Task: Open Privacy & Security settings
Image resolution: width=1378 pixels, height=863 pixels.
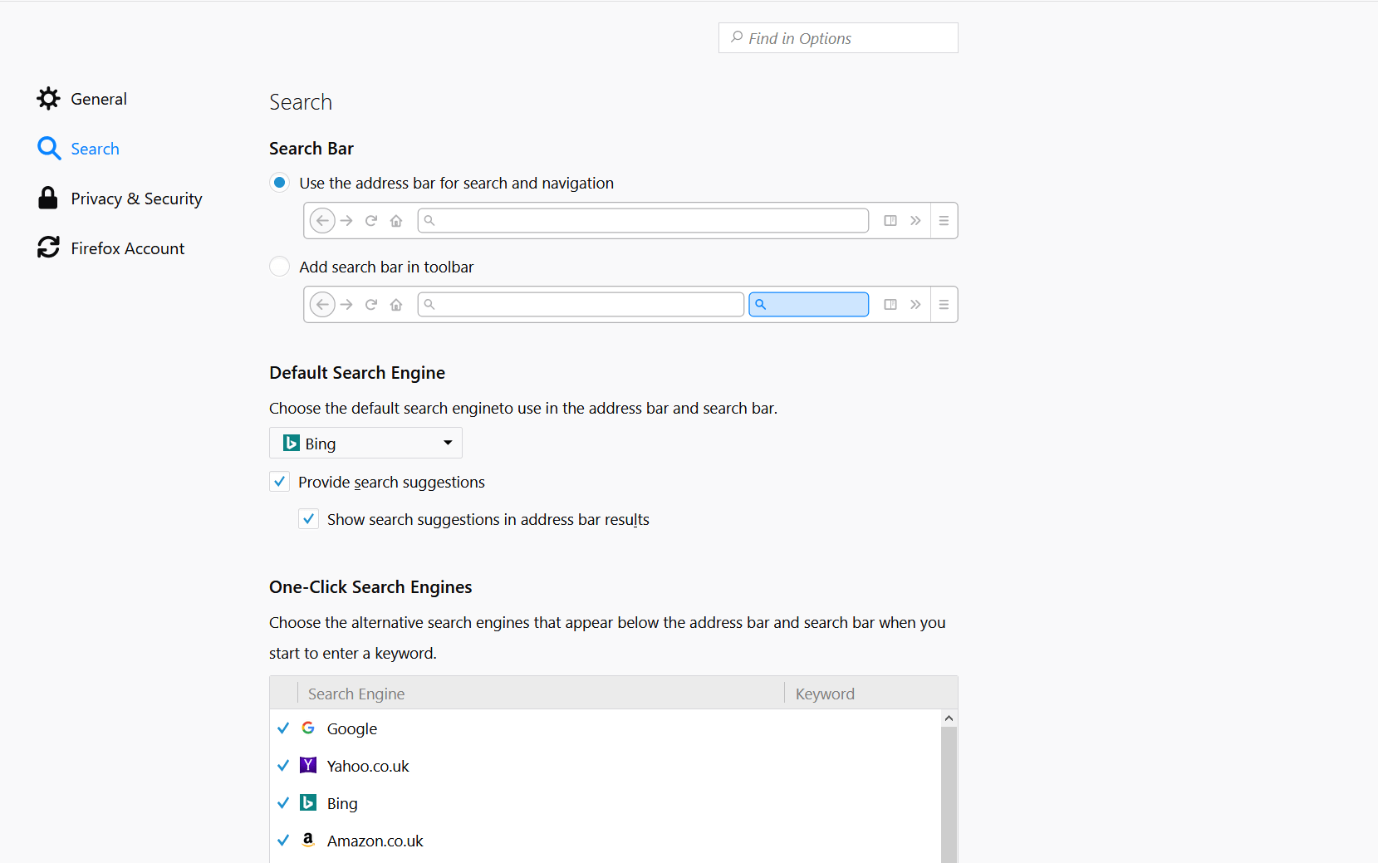Action: click(x=119, y=199)
